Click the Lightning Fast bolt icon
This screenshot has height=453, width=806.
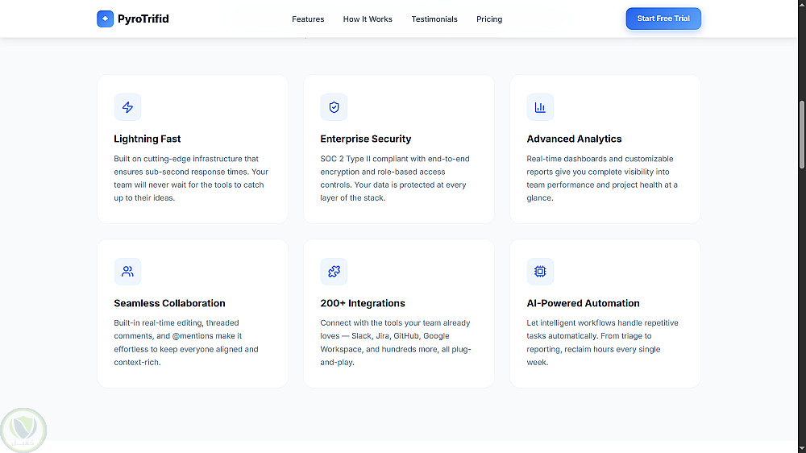click(x=127, y=107)
